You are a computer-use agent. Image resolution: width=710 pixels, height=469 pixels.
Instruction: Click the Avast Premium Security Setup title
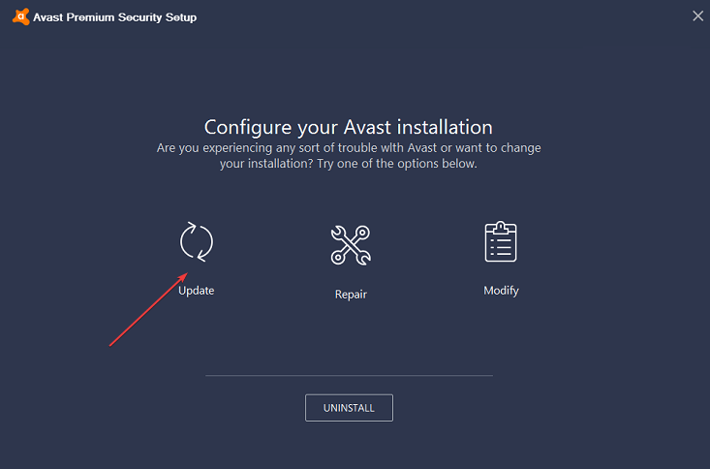[x=114, y=17]
